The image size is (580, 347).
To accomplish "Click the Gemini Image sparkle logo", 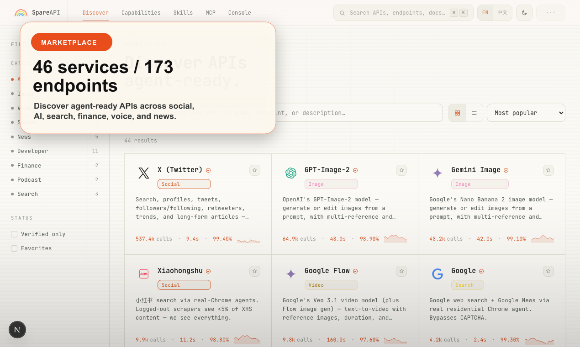I will click(x=438, y=173).
